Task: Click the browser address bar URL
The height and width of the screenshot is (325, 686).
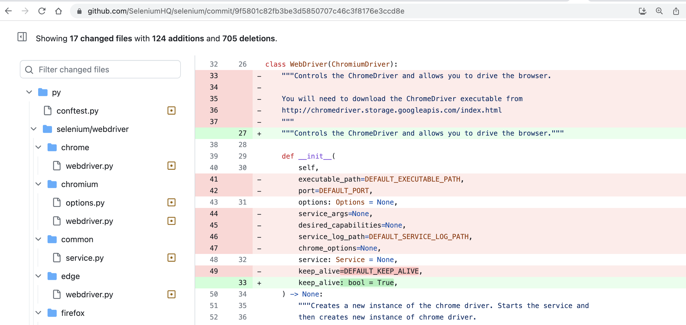Action: point(246,11)
